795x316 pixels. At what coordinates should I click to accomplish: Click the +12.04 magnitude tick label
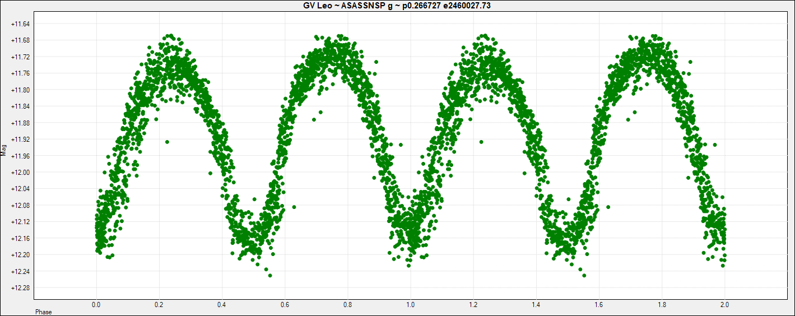click(21, 189)
